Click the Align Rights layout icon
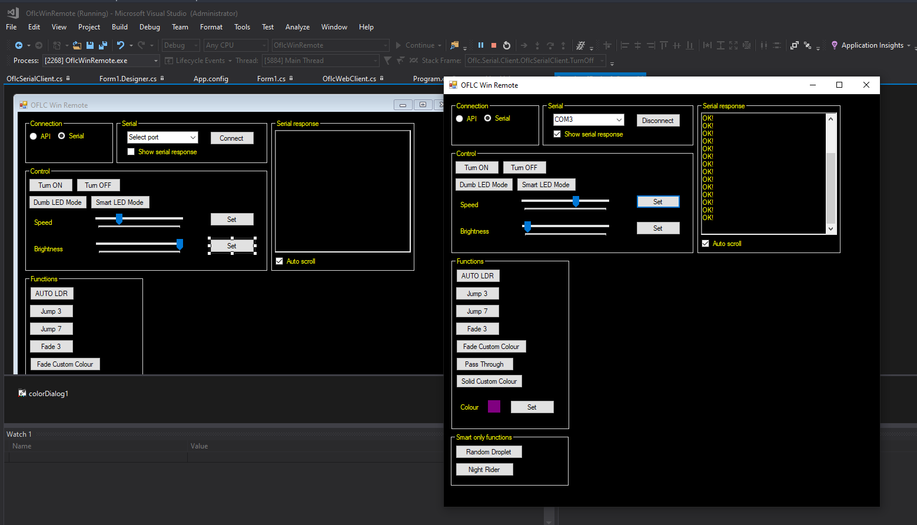This screenshot has height=525, width=917. pyautogui.click(x=651, y=45)
